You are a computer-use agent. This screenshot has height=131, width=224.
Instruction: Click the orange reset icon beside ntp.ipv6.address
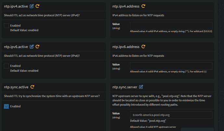[x=143, y=47]
